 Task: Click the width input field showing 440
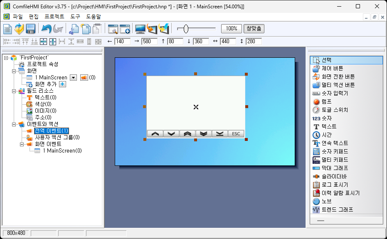(227, 41)
